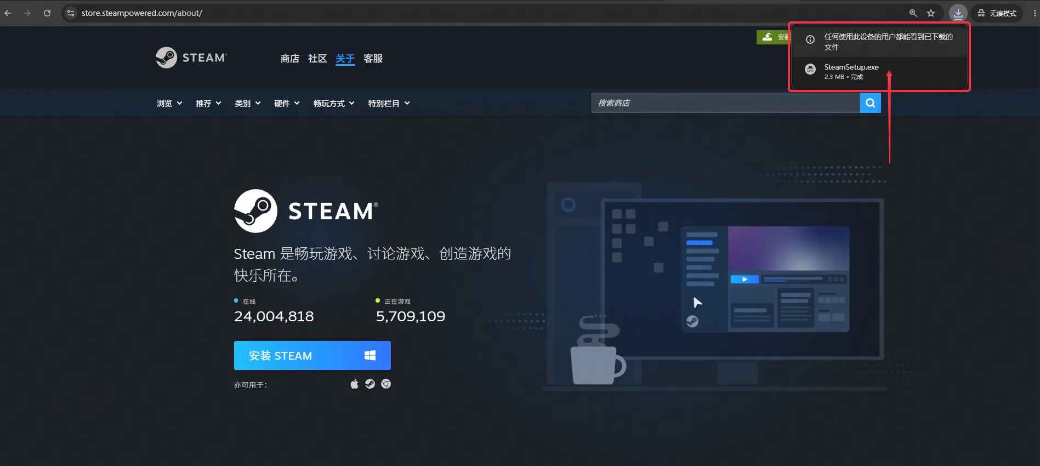Open the page zoom magnifier icon

pos(913,13)
